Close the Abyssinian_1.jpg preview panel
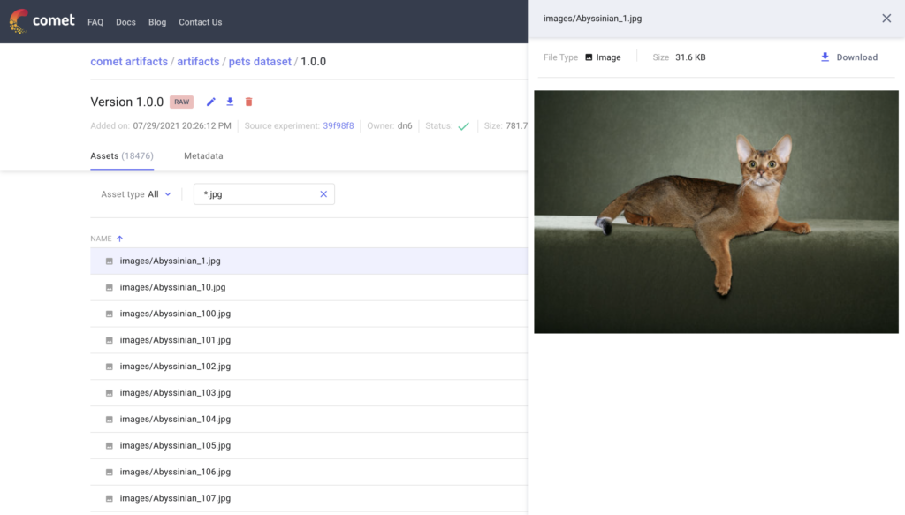 886,19
